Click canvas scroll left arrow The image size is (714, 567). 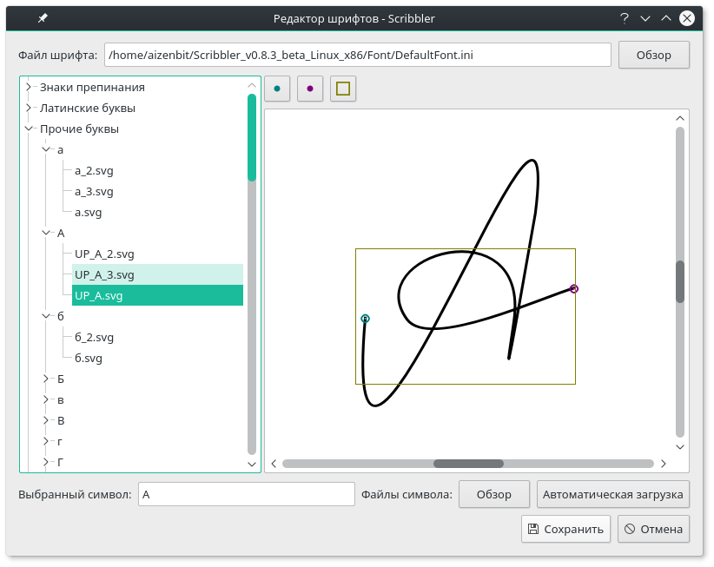point(274,464)
